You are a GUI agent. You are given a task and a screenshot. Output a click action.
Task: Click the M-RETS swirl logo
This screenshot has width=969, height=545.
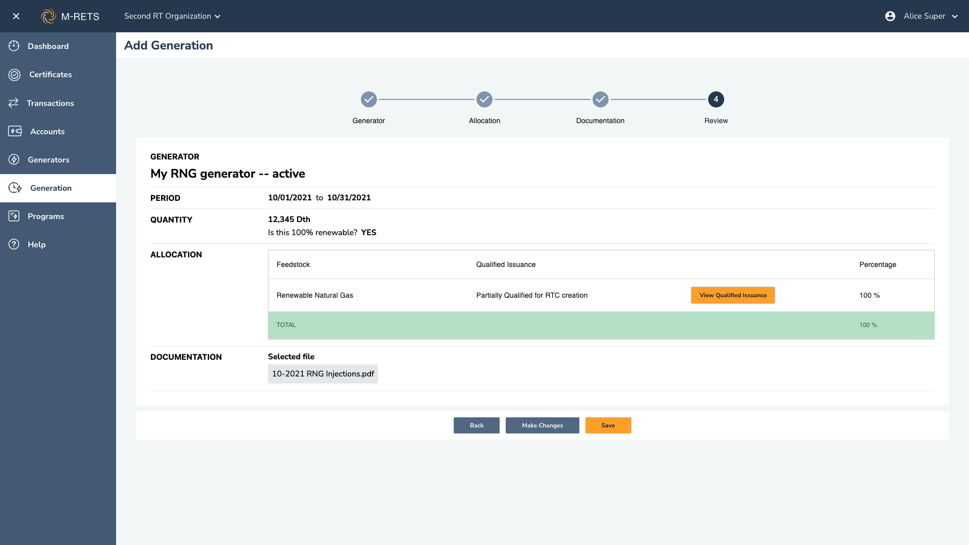pos(48,16)
